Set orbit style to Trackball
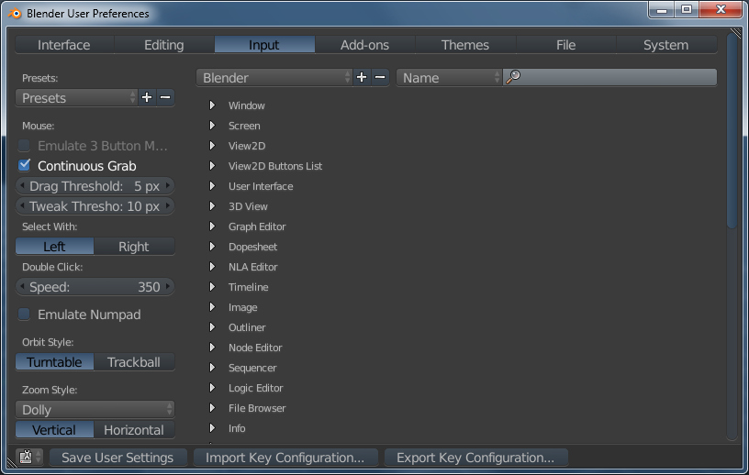This screenshot has width=749, height=475. pos(134,362)
